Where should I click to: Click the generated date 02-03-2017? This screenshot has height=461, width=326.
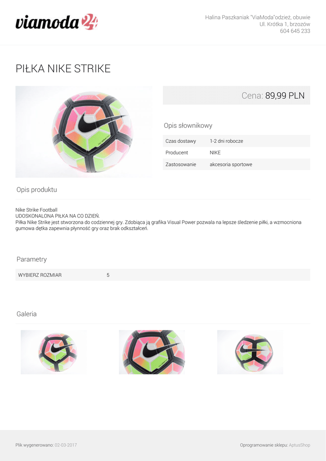(66, 445)
